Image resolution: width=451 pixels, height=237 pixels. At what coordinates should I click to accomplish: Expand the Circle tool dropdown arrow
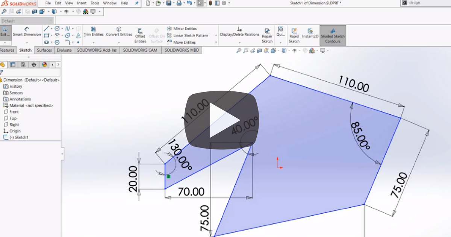tap(62, 28)
